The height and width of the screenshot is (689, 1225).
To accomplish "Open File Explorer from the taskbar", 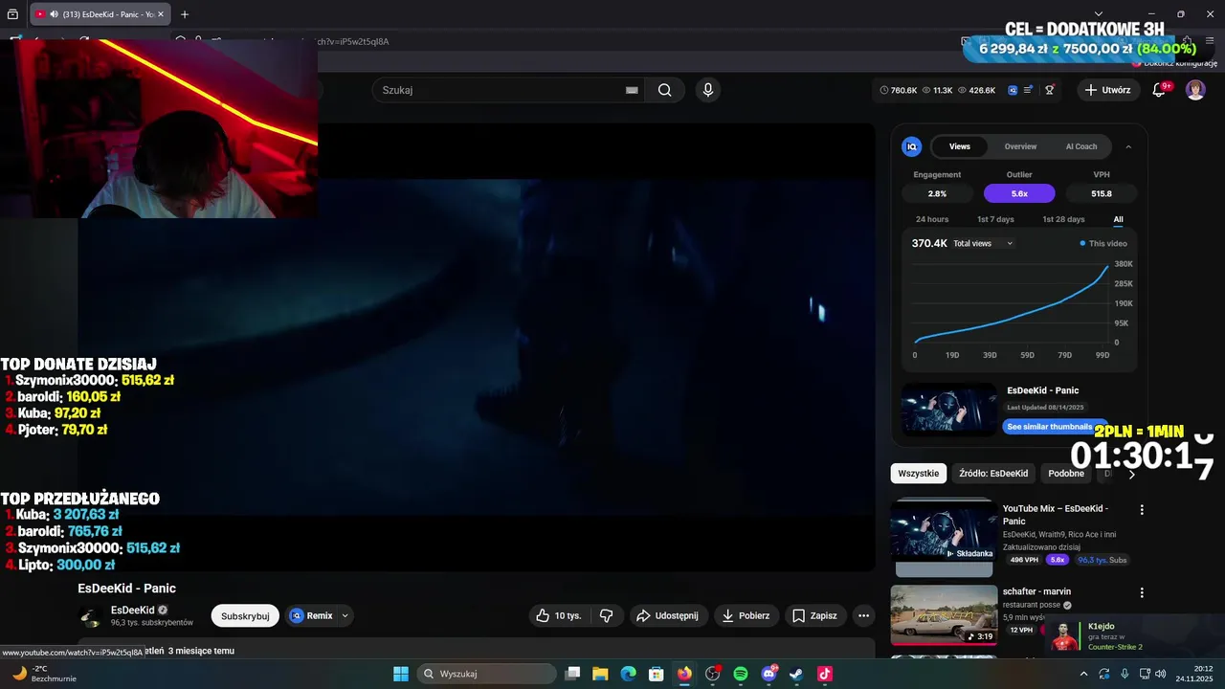I will coord(600,674).
